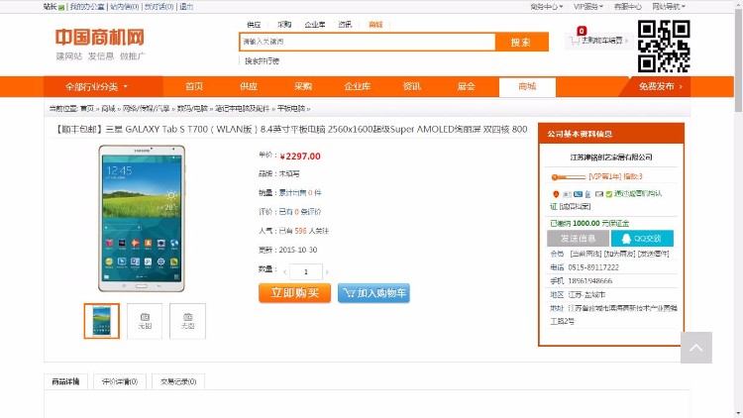
Task: Switch to the 交易记录(0) tab
Action: click(178, 381)
